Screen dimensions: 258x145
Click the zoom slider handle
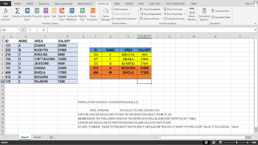tap(237, 142)
